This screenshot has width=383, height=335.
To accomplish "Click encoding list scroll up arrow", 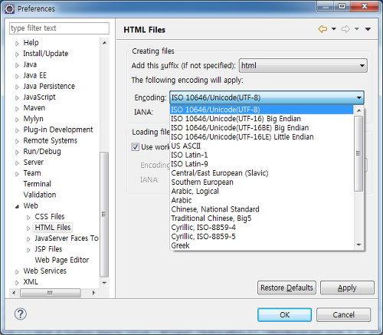I will pyautogui.click(x=359, y=110).
